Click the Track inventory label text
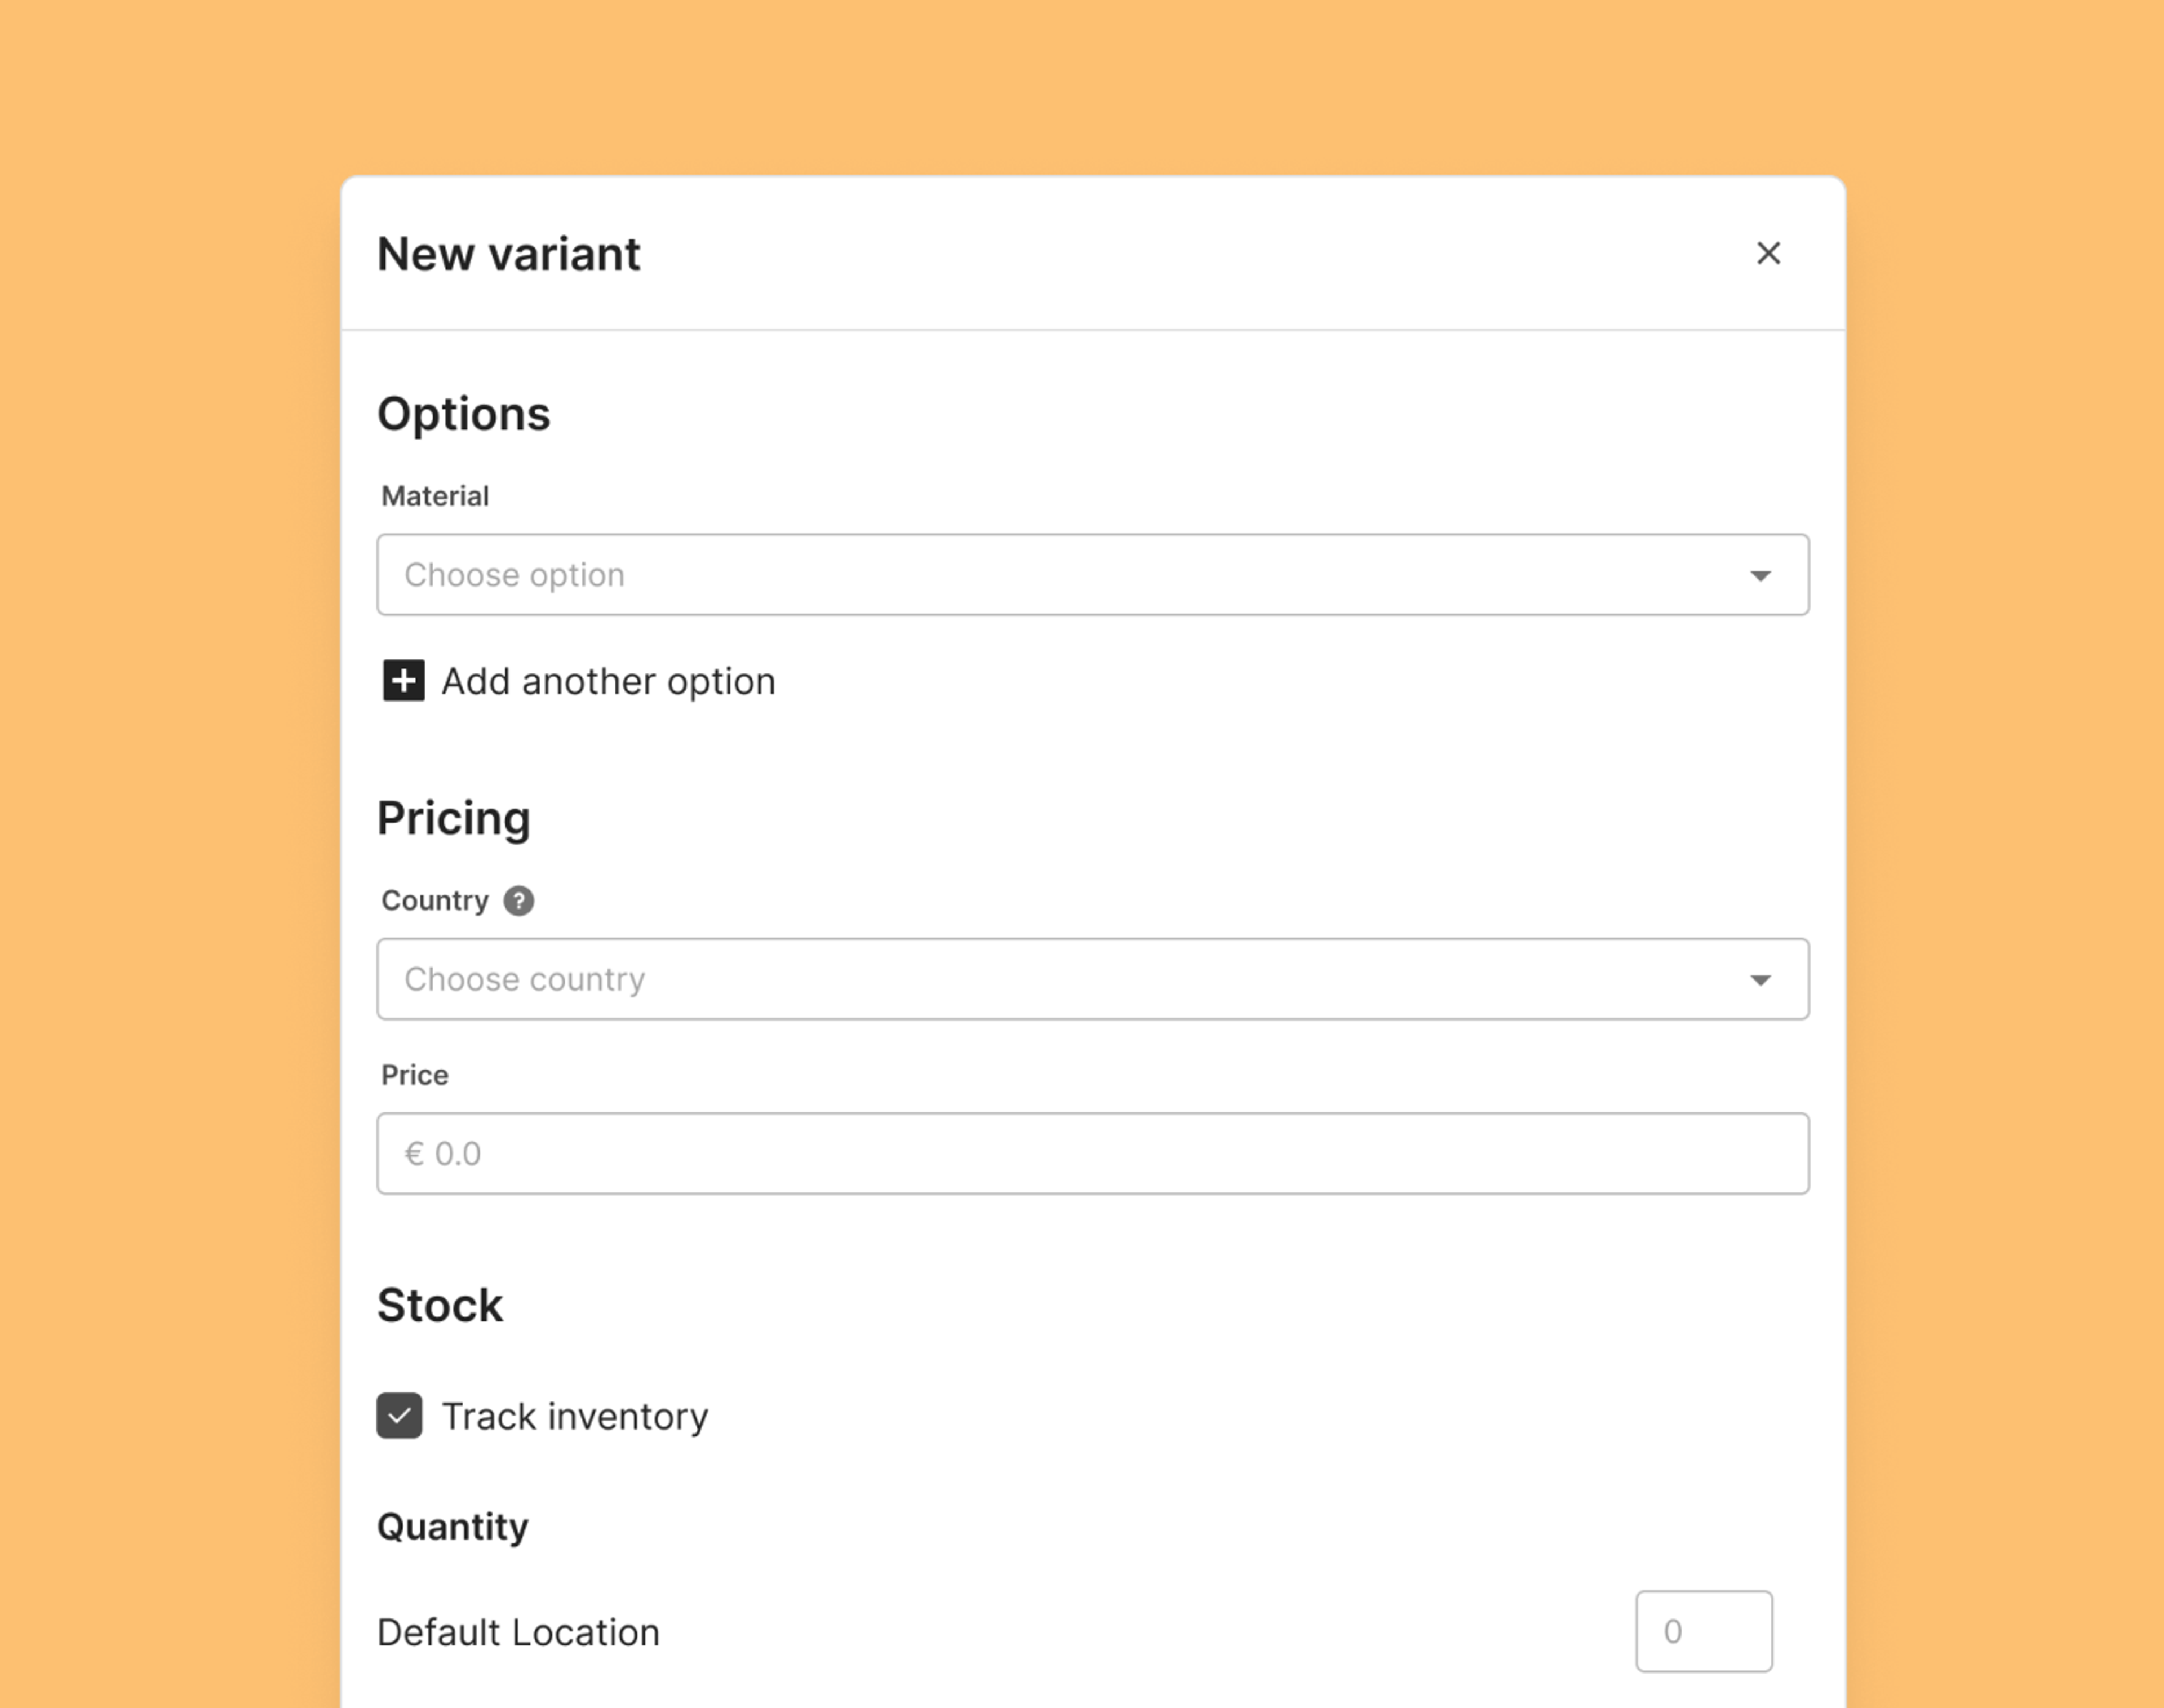Image resolution: width=2164 pixels, height=1708 pixels. pyautogui.click(x=575, y=1417)
